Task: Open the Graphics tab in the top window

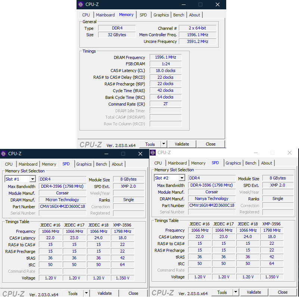Action: 161,15
